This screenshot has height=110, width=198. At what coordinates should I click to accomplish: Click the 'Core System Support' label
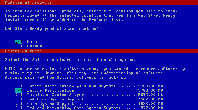point(50,103)
